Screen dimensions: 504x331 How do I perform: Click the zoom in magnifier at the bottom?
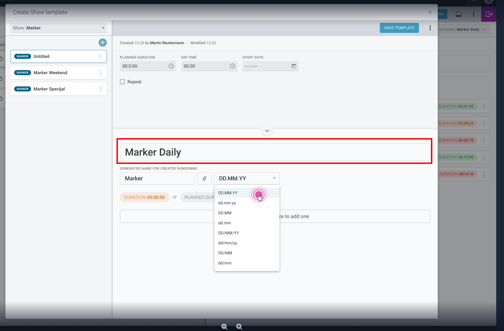pyautogui.click(x=239, y=326)
